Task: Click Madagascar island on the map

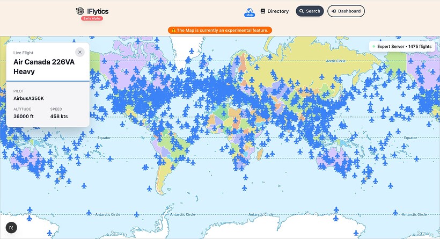Action: pos(260,154)
